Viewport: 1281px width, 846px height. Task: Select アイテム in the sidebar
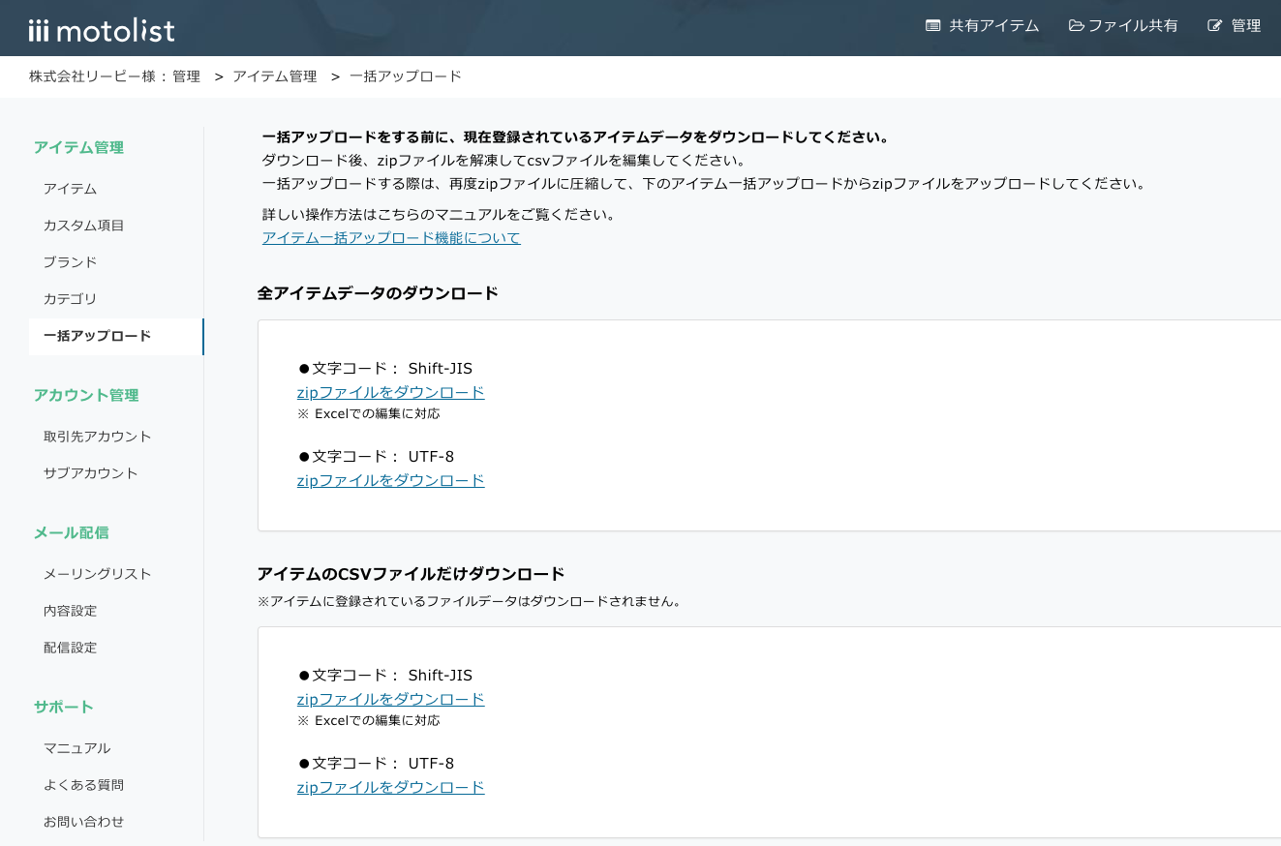click(70, 189)
